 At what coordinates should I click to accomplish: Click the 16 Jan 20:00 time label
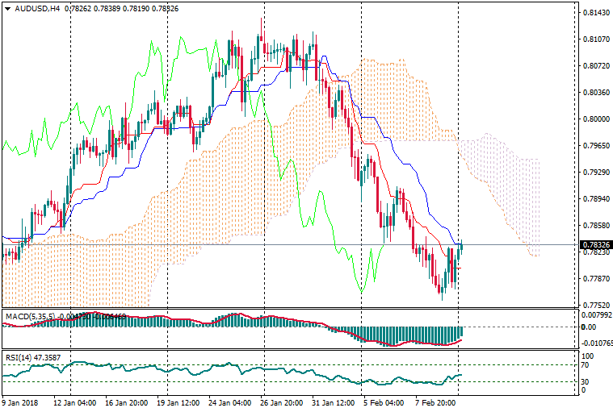pos(126,402)
